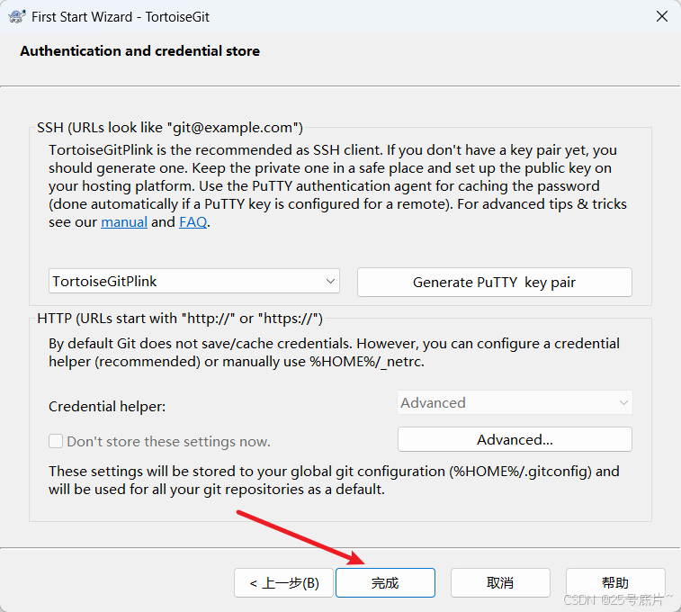Click the SSH group title text
681x612 pixels.
[x=170, y=128]
